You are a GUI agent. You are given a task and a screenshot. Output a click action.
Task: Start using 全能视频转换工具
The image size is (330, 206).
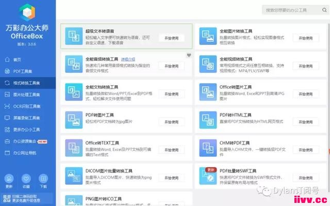coord(306,66)
